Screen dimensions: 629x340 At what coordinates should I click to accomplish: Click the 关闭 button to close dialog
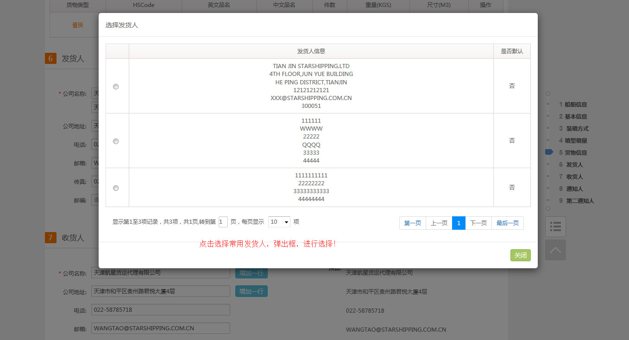click(x=520, y=255)
